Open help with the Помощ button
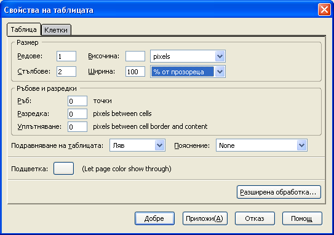The height and width of the screenshot is (235, 334). tap(302, 218)
